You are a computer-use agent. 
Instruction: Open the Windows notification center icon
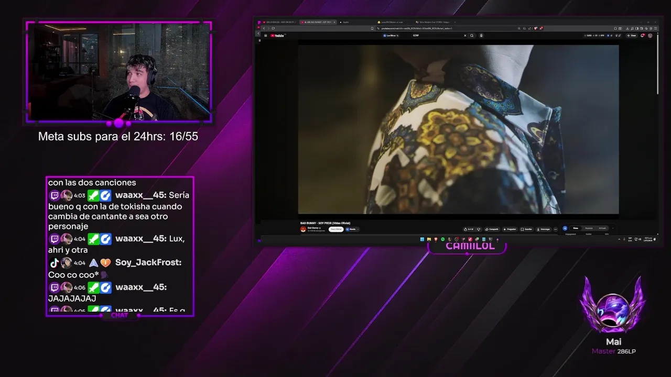point(655,239)
